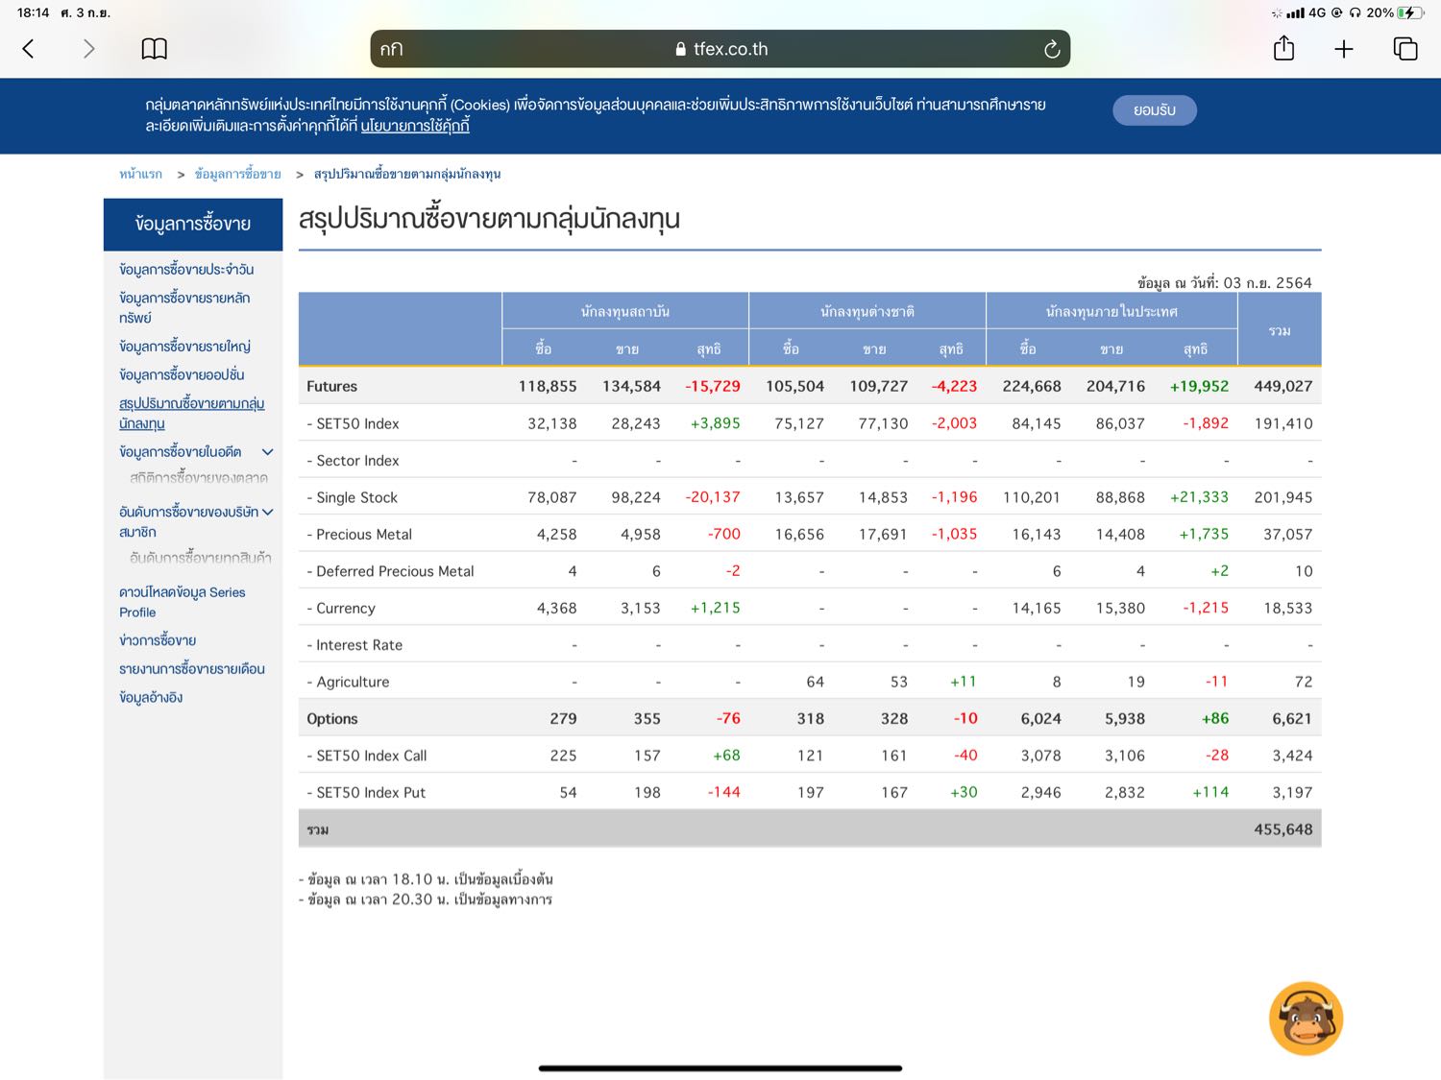Accept cookies with the ยอมรับ button

tap(1155, 110)
